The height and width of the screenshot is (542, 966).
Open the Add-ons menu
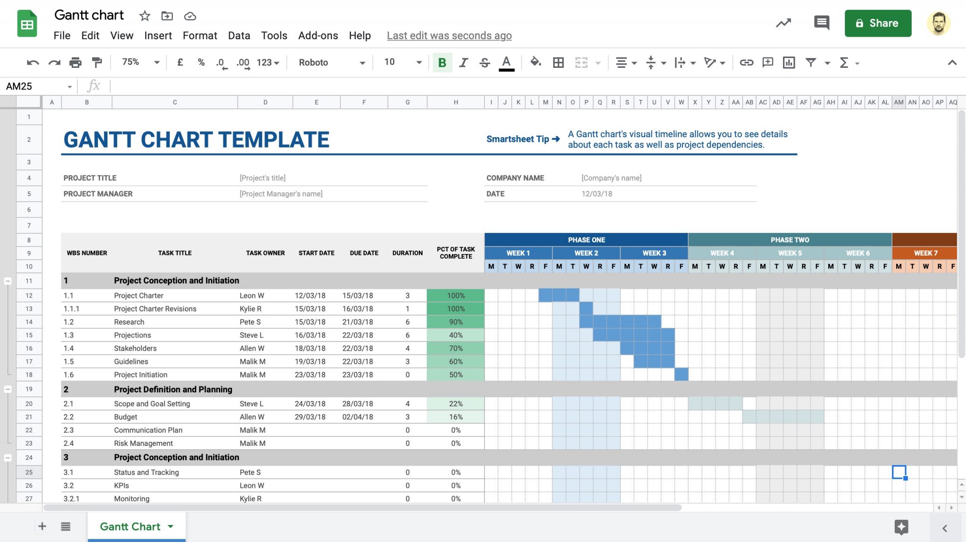tap(318, 35)
